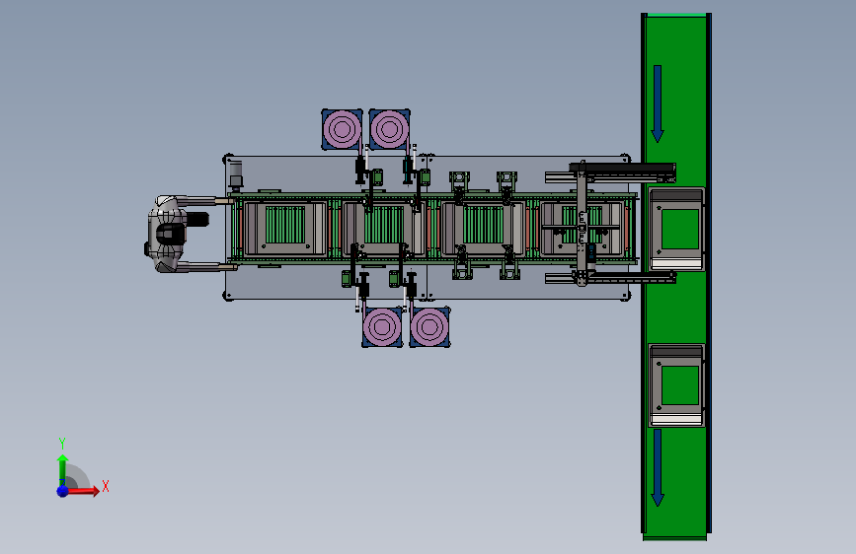Select the gray motor at base plate's upper-left corner
The width and height of the screenshot is (856, 554).
click(x=235, y=174)
